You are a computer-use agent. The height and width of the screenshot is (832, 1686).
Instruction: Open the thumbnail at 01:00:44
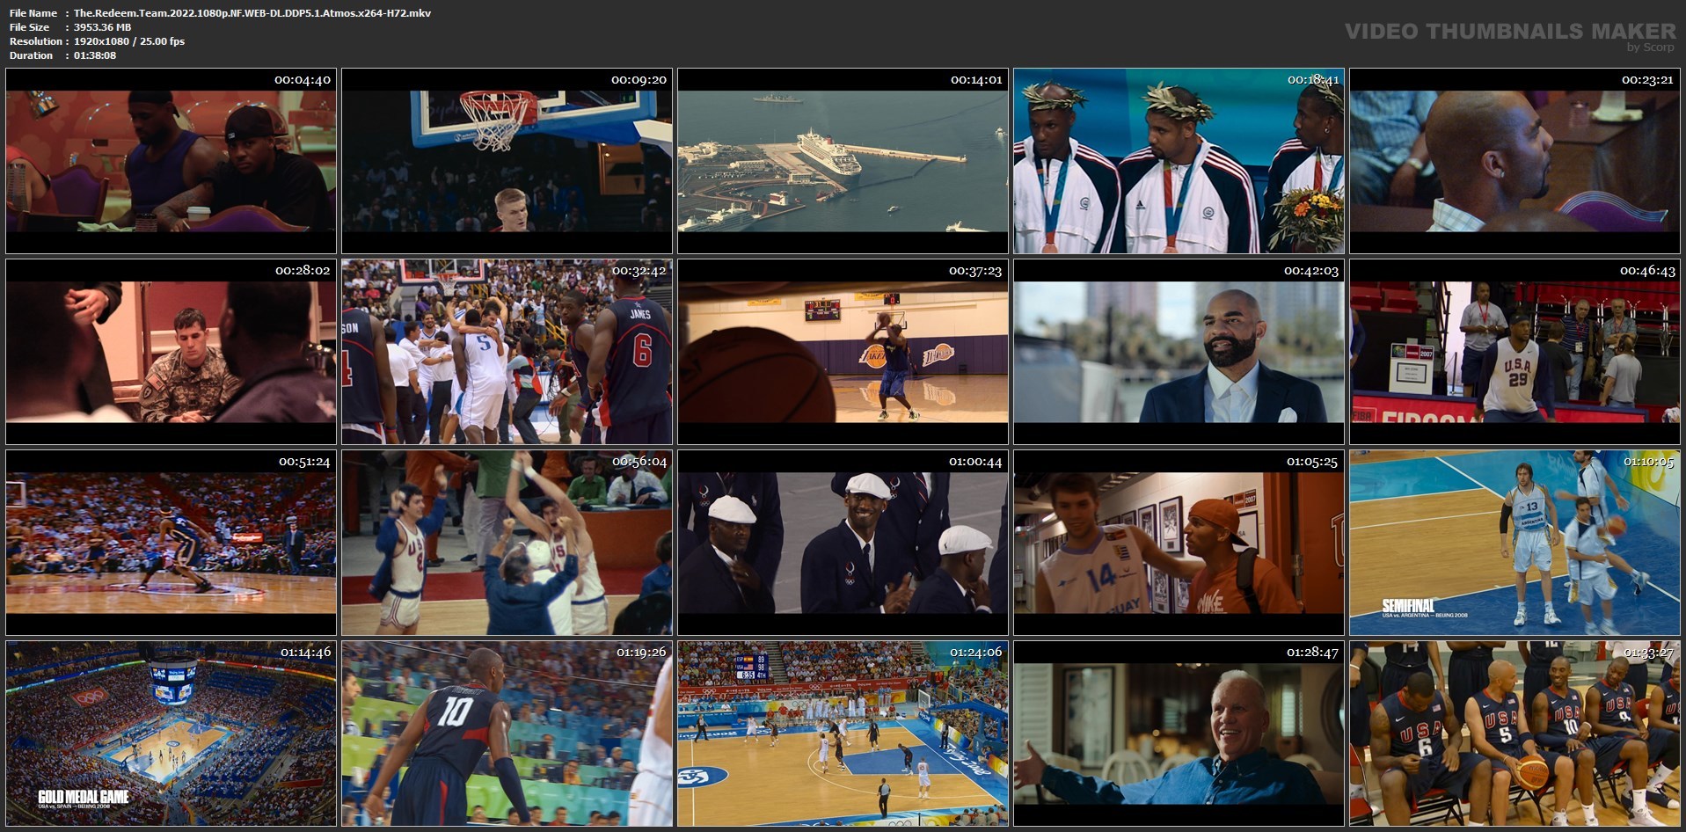pos(843,543)
